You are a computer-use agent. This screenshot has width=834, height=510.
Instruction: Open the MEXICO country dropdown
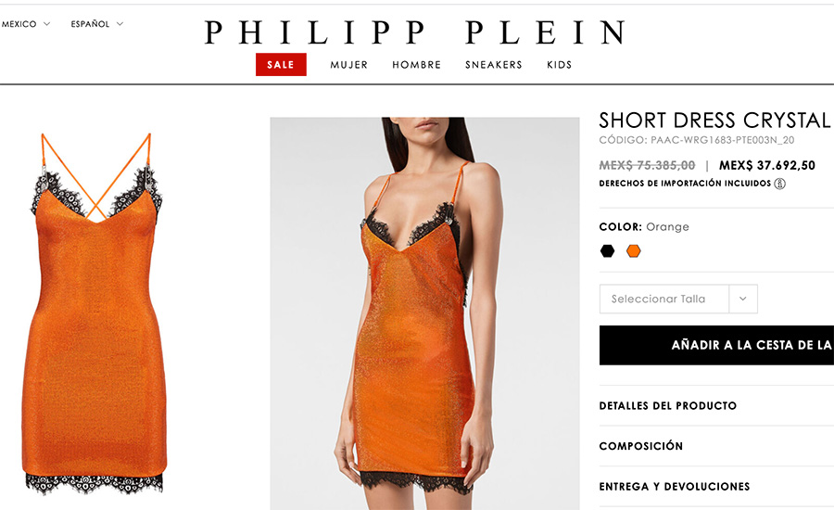(26, 24)
